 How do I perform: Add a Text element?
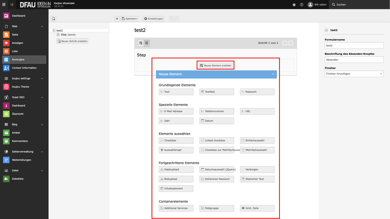[x=176, y=92]
